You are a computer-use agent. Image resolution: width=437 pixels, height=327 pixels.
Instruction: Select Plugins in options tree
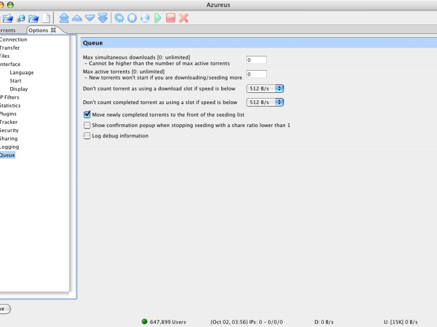point(8,114)
